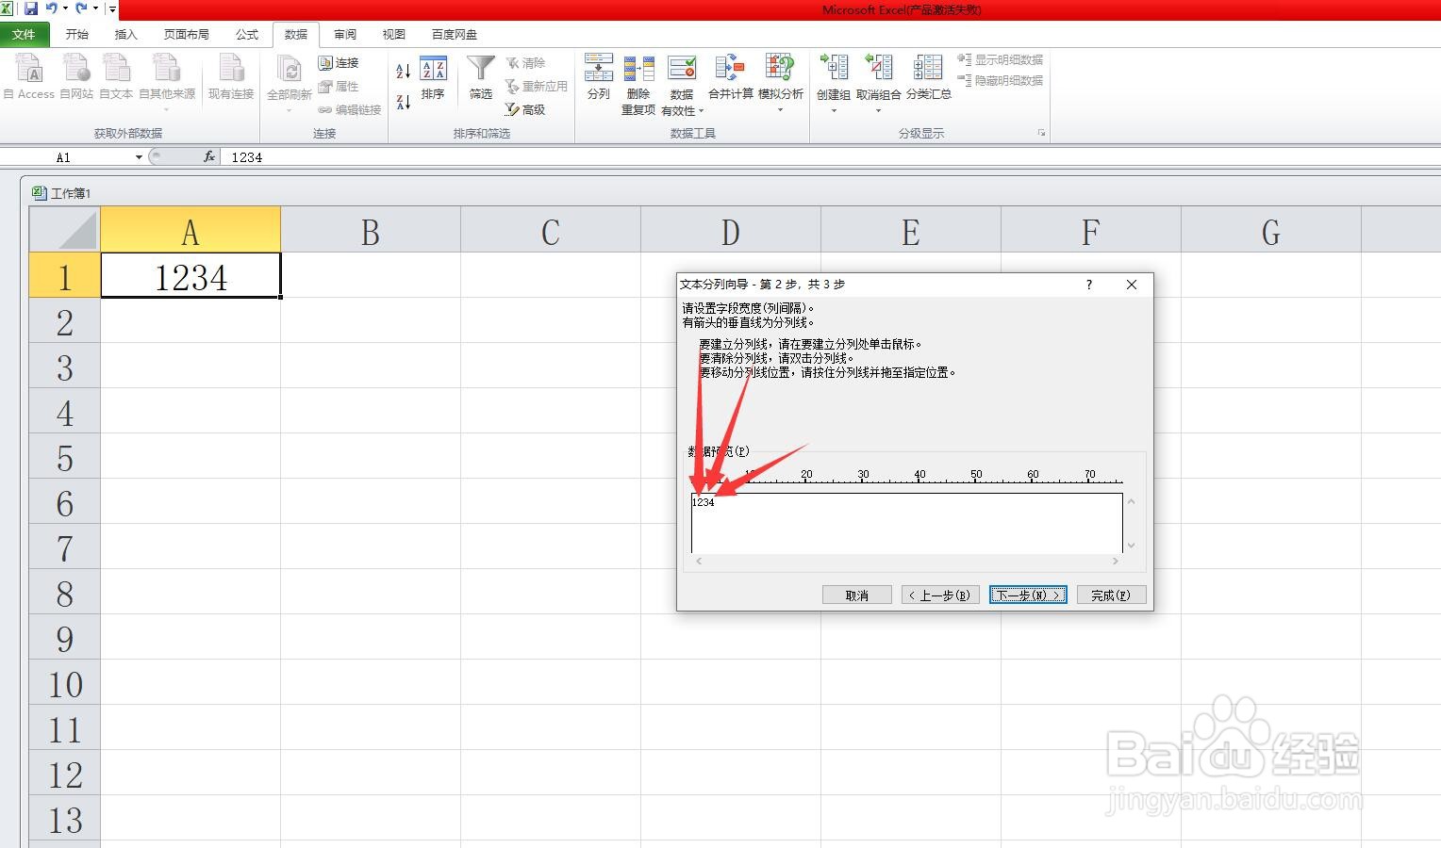The width and height of the screenshot is (1441, 848).
Task: Show detail data (显示明细数据)
Action: coord(1001,59)
